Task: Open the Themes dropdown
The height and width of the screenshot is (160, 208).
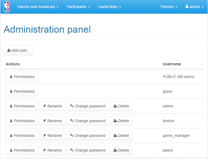Action: coord(168,7)
